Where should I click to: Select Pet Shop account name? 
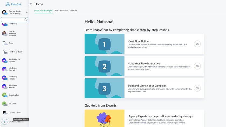pyautogui.click(x=12, y=104)
